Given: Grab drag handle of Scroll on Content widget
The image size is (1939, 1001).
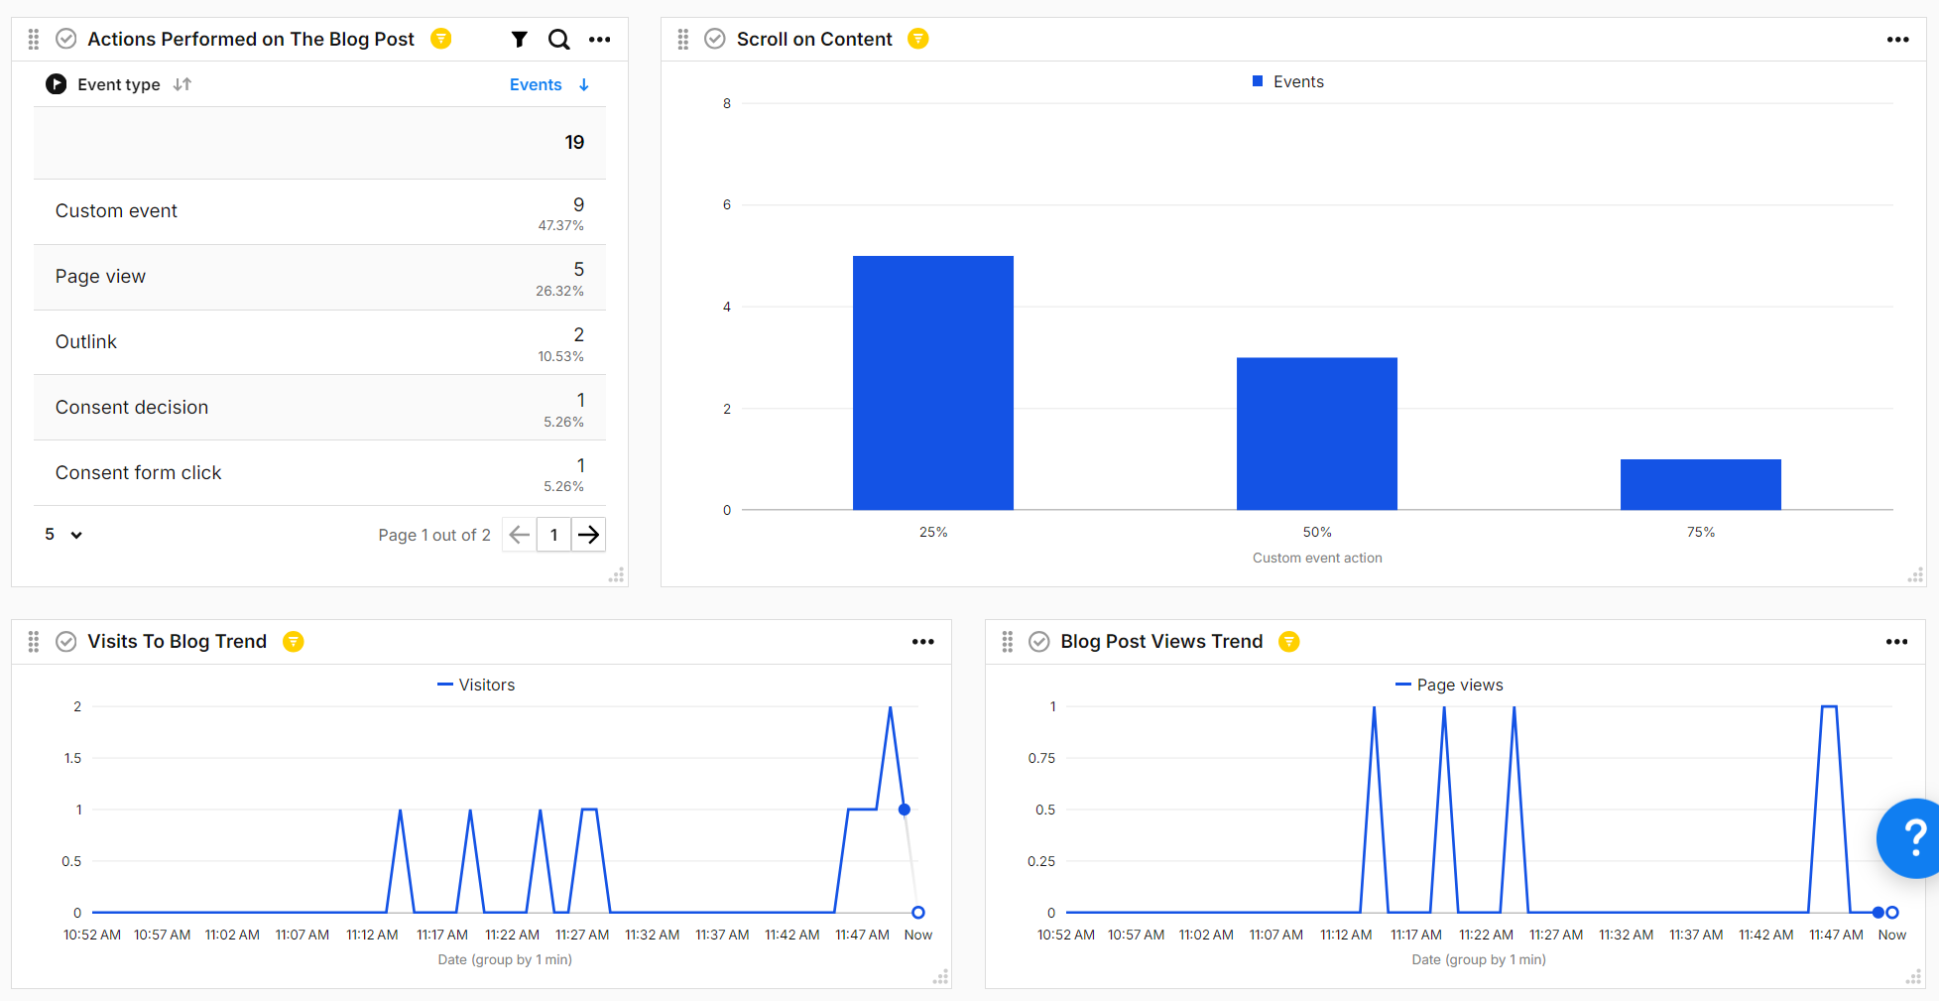Looking at the screenshot, I should point(683,40).
